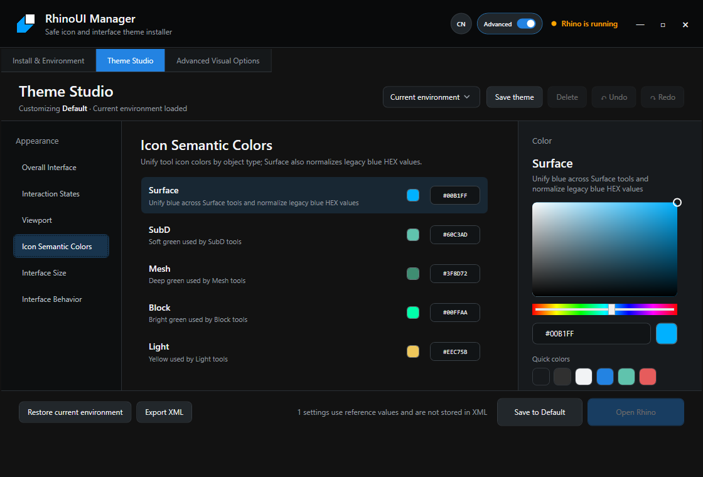Screen dimensions: 703x477
Task: Edit the SubD hex field #60C3AD
Action: [455, 235]
